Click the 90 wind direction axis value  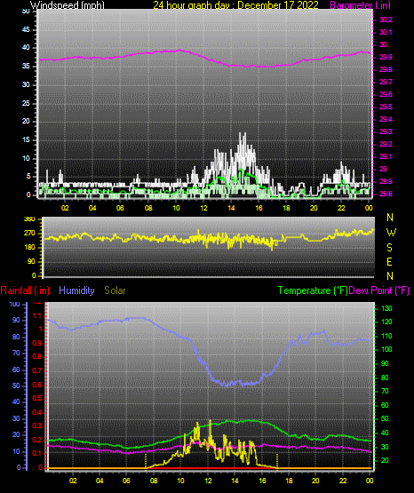(x=31, y=261)
